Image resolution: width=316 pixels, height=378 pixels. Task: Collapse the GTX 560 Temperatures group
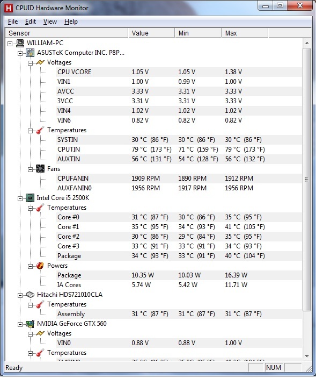pos(30,353)
